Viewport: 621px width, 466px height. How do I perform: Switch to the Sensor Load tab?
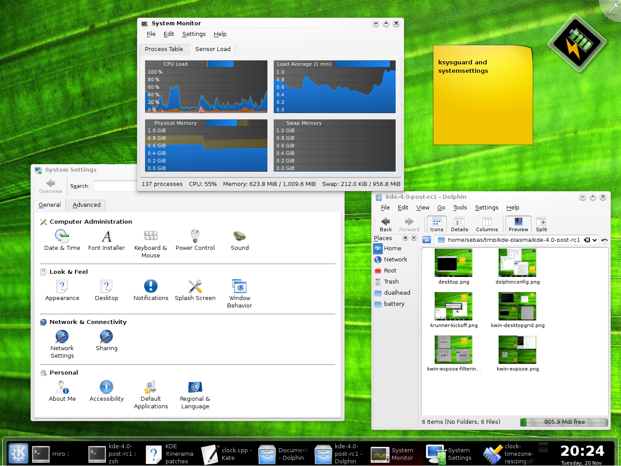click(x=213, y=49)
